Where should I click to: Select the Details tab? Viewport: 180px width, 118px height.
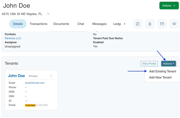[18, 24]
